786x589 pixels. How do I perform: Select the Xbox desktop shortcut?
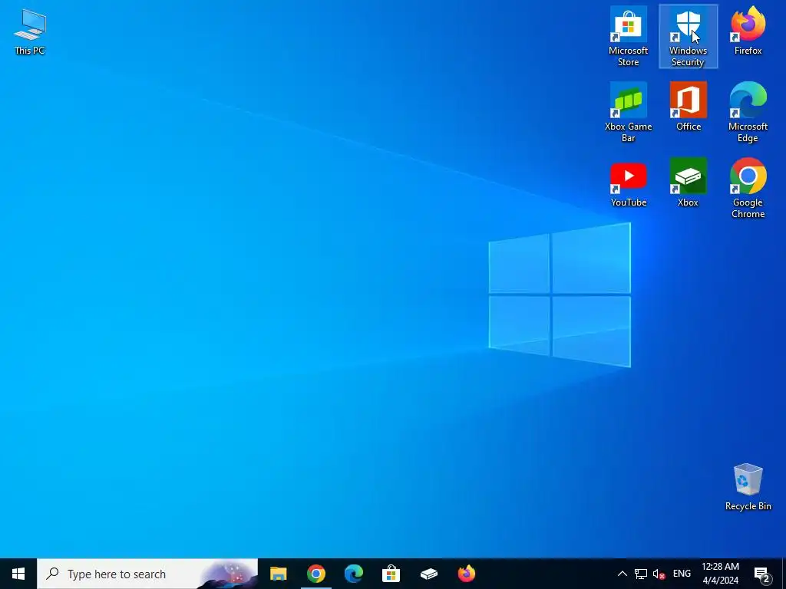(x=689, y=183)
